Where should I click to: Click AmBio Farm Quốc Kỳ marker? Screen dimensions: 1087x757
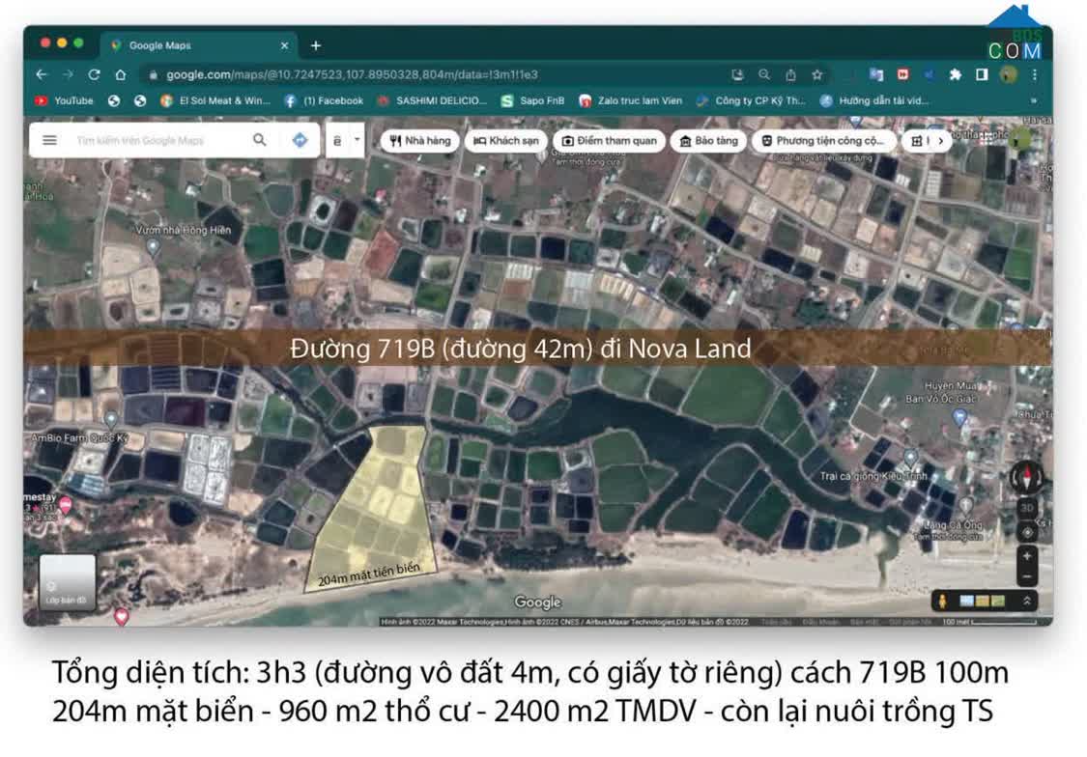111,418
